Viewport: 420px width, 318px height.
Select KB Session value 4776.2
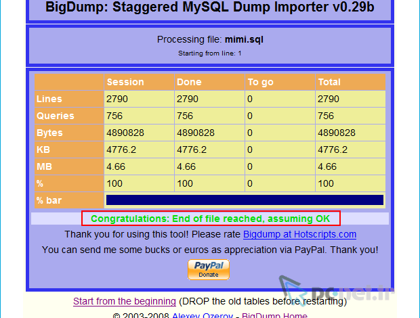pos(121,150)
